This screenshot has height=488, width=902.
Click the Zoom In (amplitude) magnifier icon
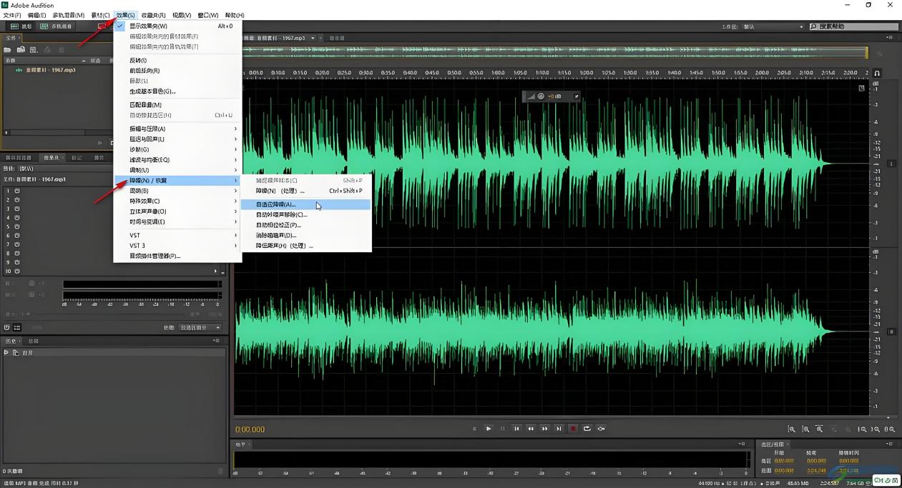(792, 429)
